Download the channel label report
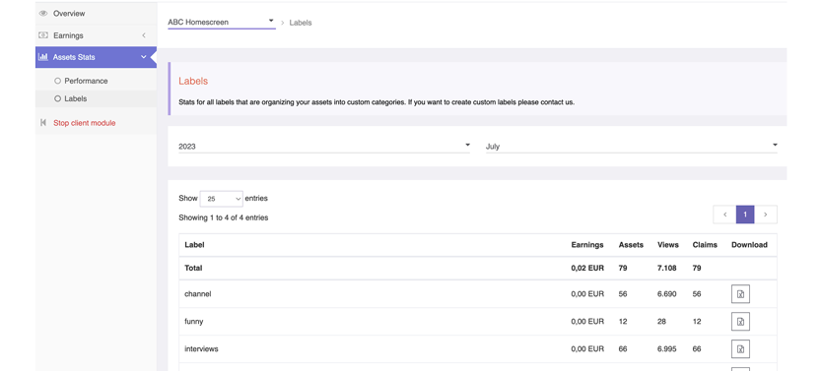822x371 pixels. tap(740, 294)
